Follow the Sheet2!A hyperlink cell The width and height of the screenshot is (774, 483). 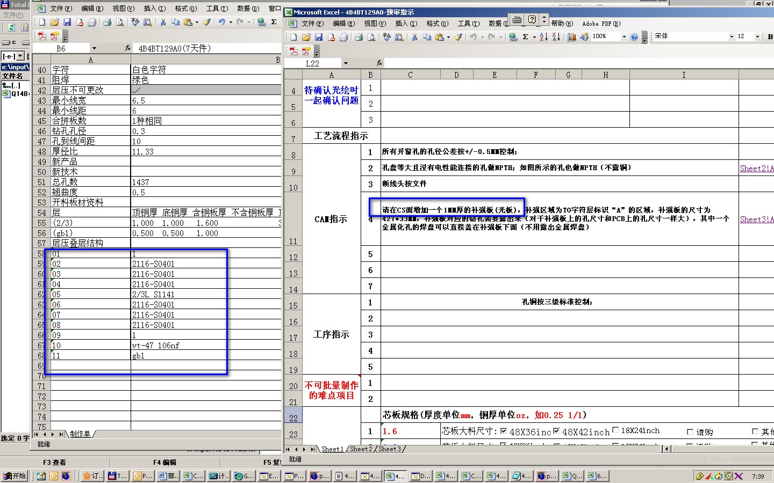pos(756,169)
